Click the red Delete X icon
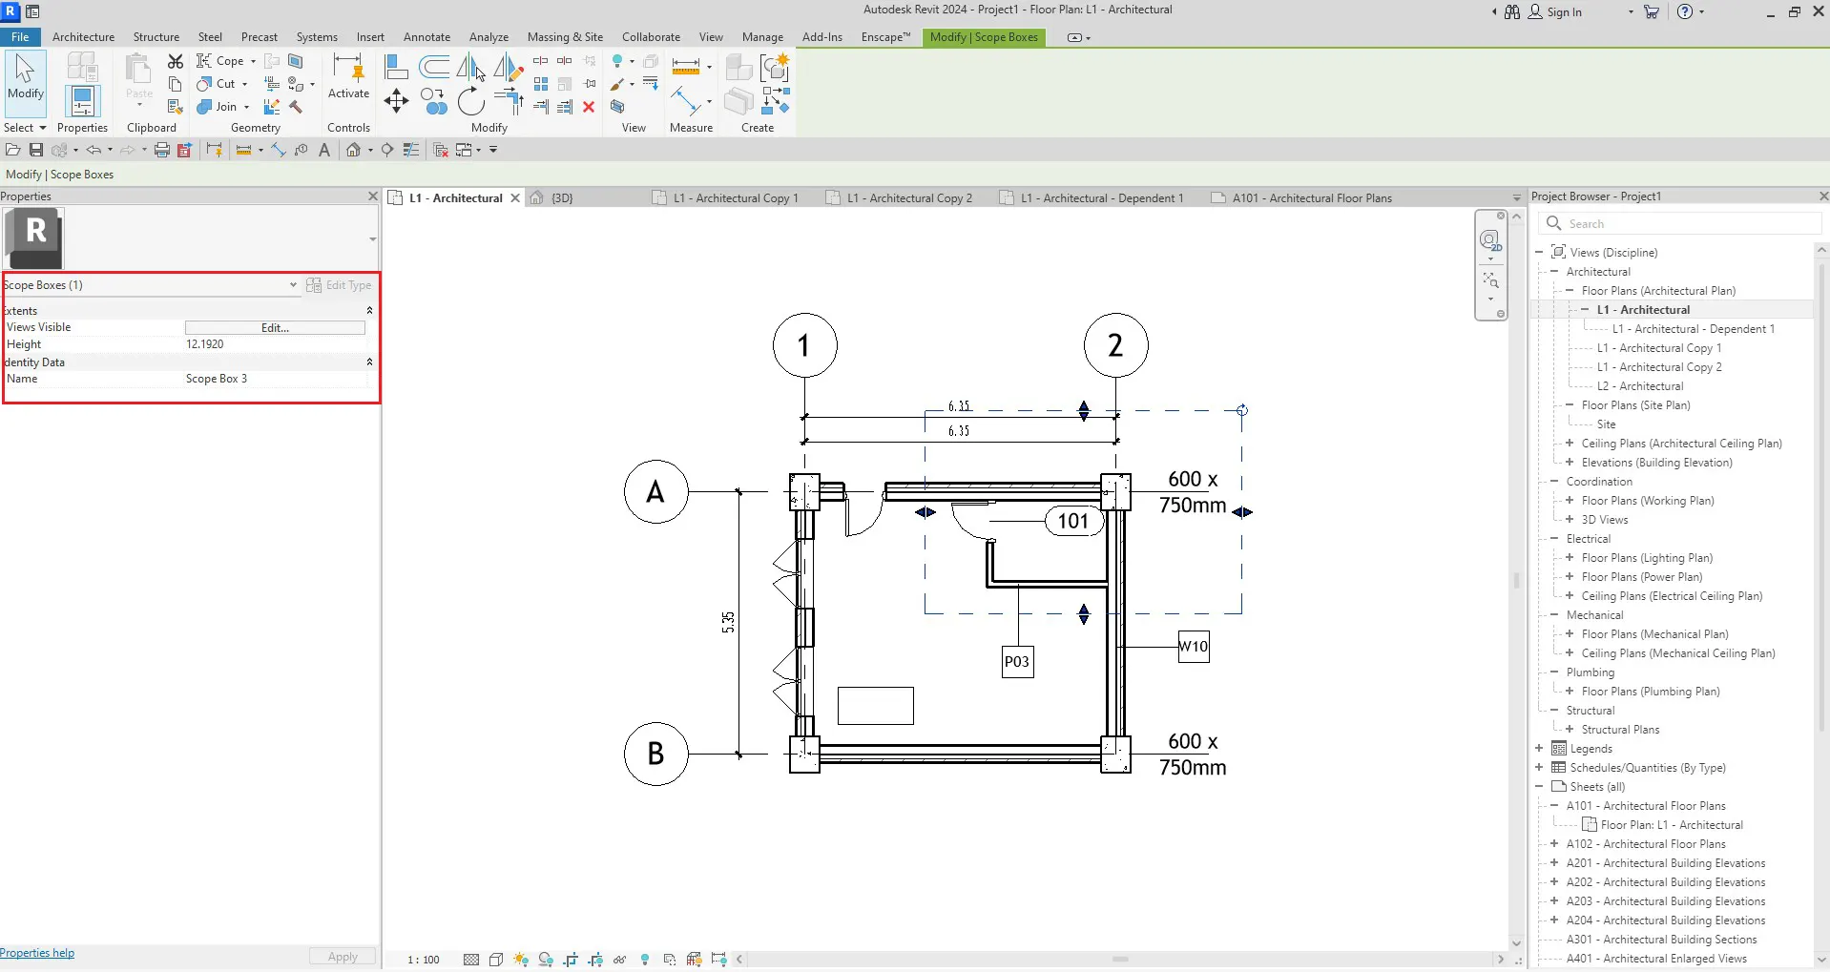The width and height of the screenshot is (1830, 972). coord(589,107)
